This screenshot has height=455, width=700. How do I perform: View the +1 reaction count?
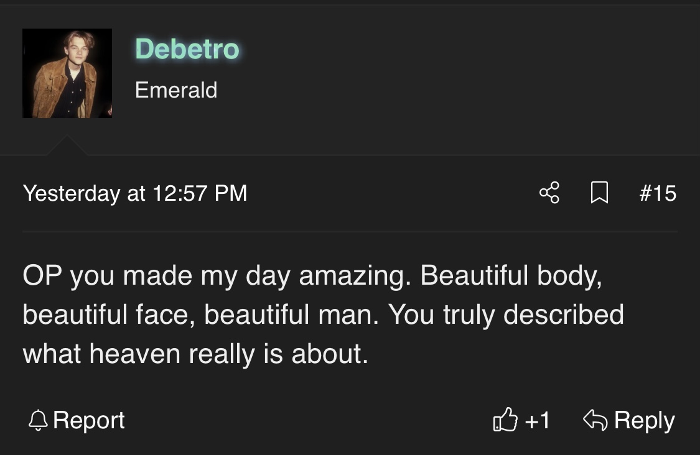coord(538,421)
